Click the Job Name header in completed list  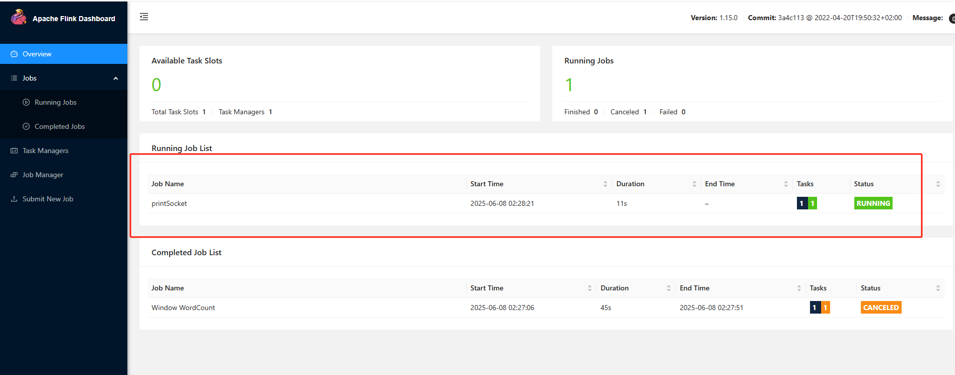click(168, 288)
